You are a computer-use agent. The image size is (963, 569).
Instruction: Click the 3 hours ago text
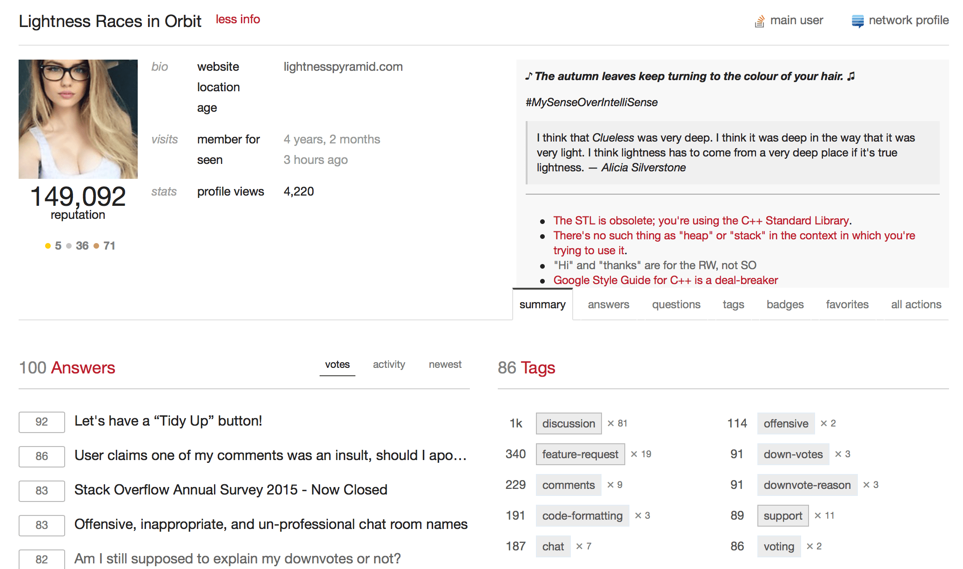coord(316,160)
